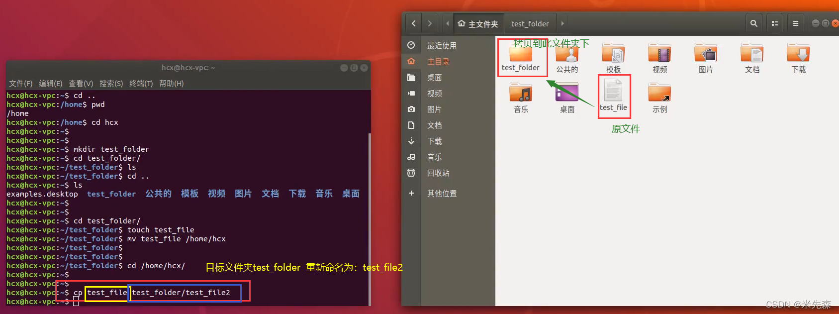The width and height of the screenshot is (839, 314).
Task: Select the test_file document icon
Action: coord(613,90)
